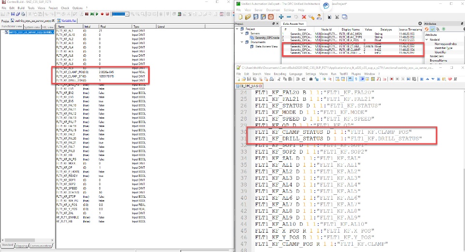Open Notepad++ Macro menu

click(324, 74)
